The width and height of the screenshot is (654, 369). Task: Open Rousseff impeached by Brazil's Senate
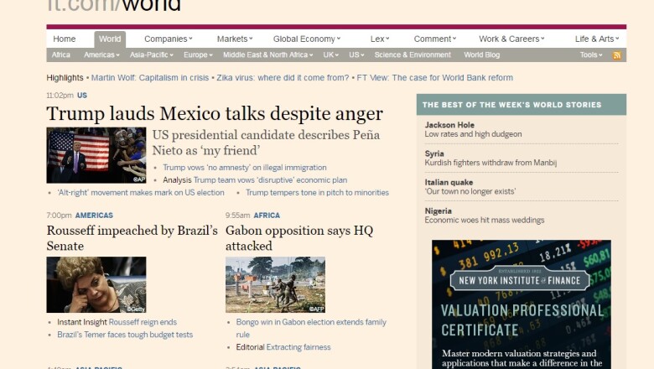pyautogui.click(x=132, y=238)
